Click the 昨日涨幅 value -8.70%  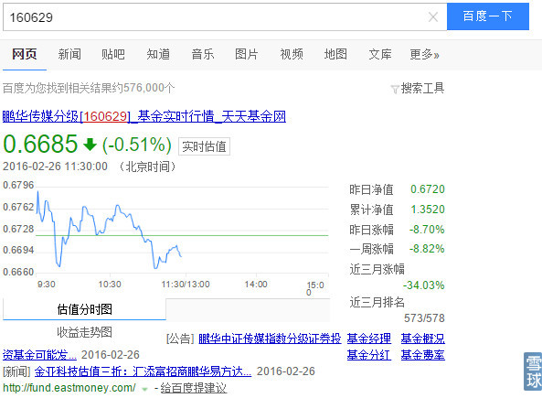coord(427,230)
